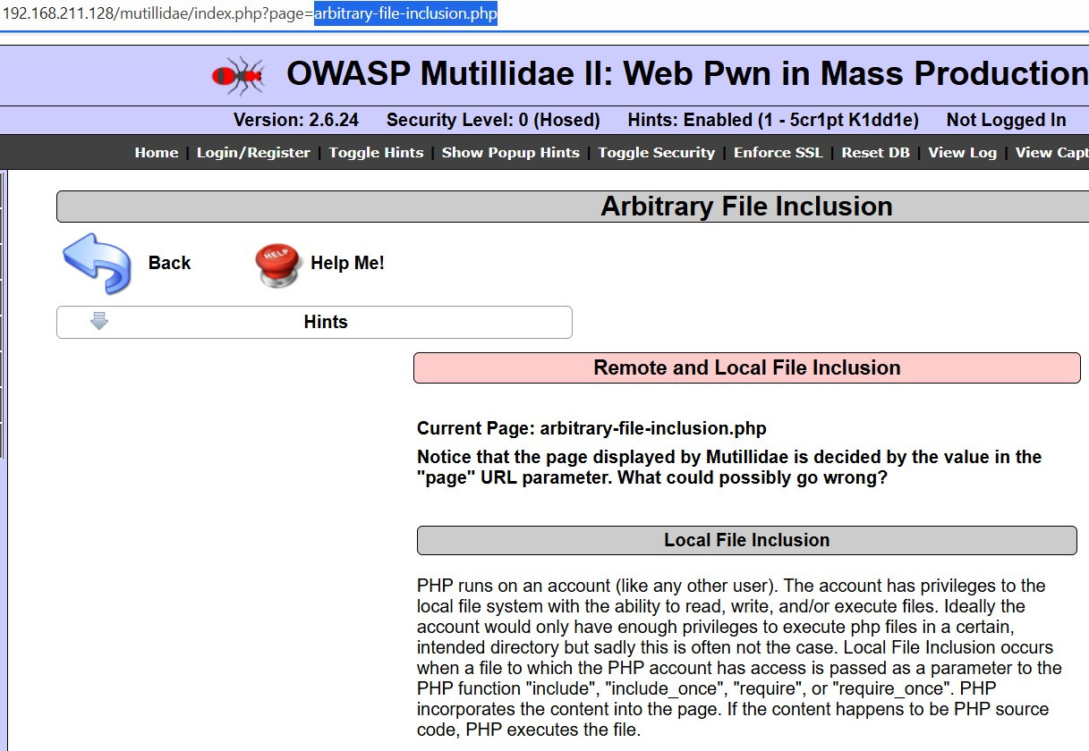Open View Log from the top menu
Viewport: 1089px width, 751px height.
pos(962,153)
